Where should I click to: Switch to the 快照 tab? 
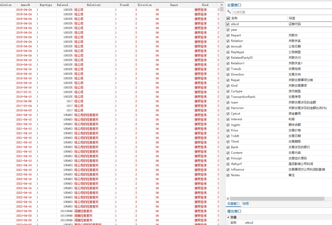tap(246, 204)
